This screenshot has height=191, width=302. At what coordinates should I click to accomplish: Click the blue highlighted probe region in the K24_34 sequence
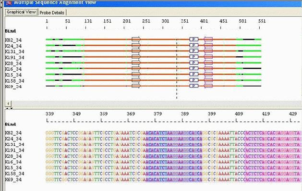click(x=174, y=139)
